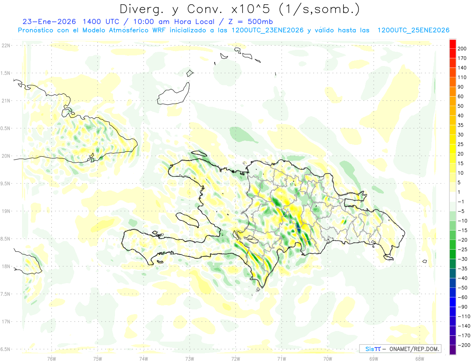
Task: Click the '72W' longitude axis label
Action: [235, 359]
